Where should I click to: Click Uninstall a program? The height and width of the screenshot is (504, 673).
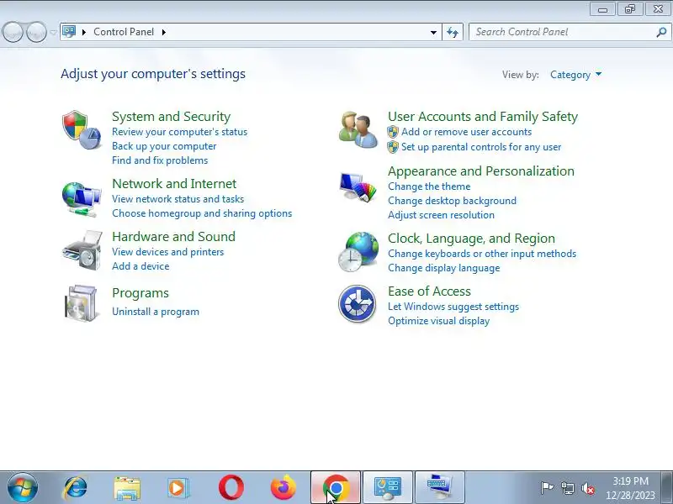(156, 312)
